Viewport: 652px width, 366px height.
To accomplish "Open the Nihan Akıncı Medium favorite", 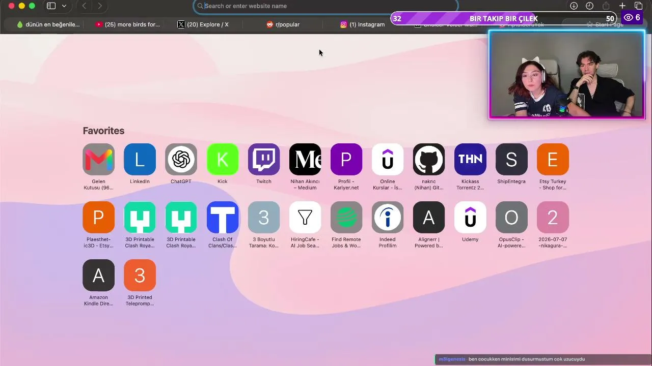I will (x=305, y=160).
